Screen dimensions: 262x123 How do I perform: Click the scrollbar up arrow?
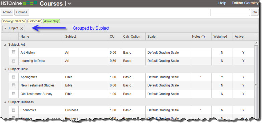tap(256, 43)
